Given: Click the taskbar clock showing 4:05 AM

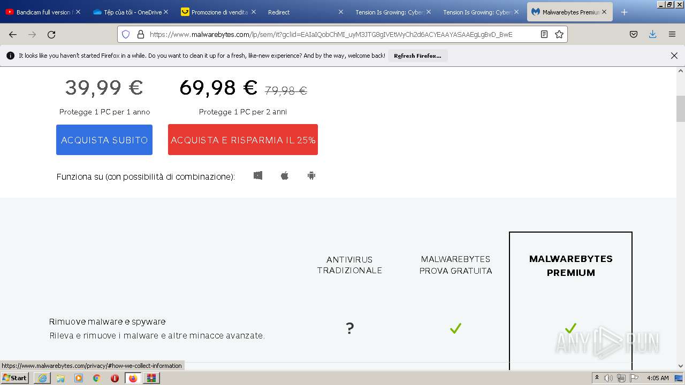Looking at the screenshot, I should click(658, 378).
